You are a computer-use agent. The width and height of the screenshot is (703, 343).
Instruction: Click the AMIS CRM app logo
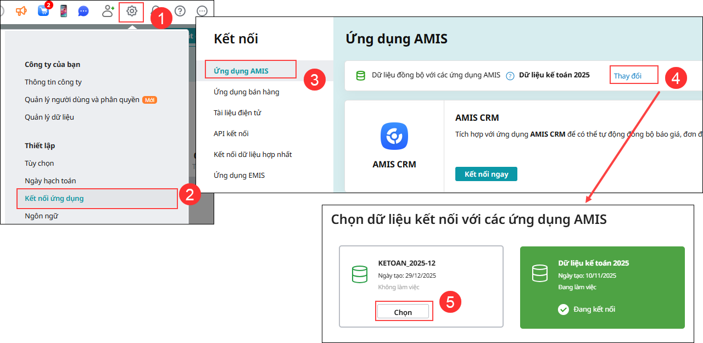(x=394, y=136)
